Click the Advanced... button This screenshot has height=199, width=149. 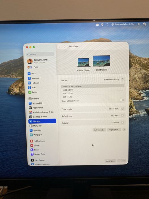tap(99, 130)
